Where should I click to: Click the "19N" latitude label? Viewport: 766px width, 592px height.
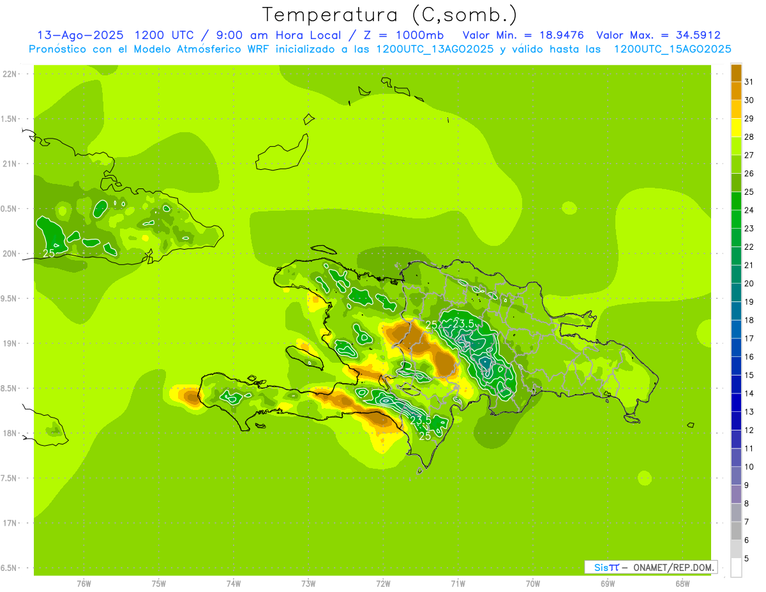[10, 344]
